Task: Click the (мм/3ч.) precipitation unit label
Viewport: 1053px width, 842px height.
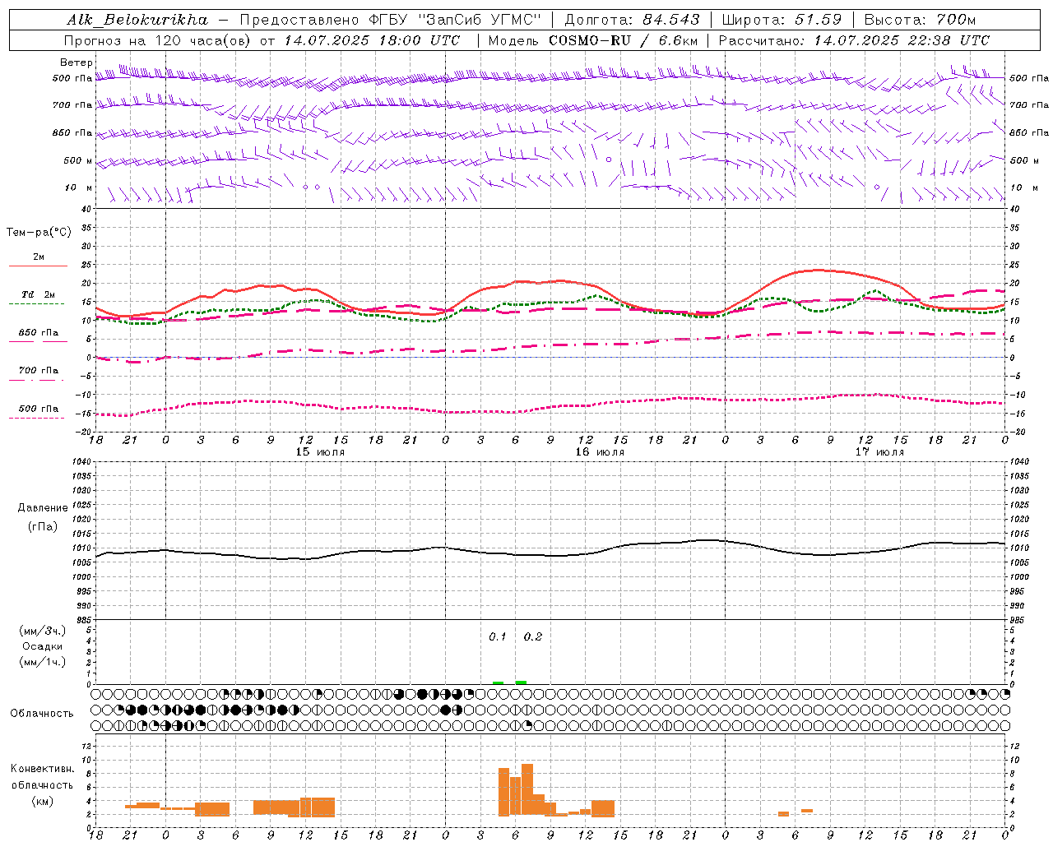Action: [43, 631]
